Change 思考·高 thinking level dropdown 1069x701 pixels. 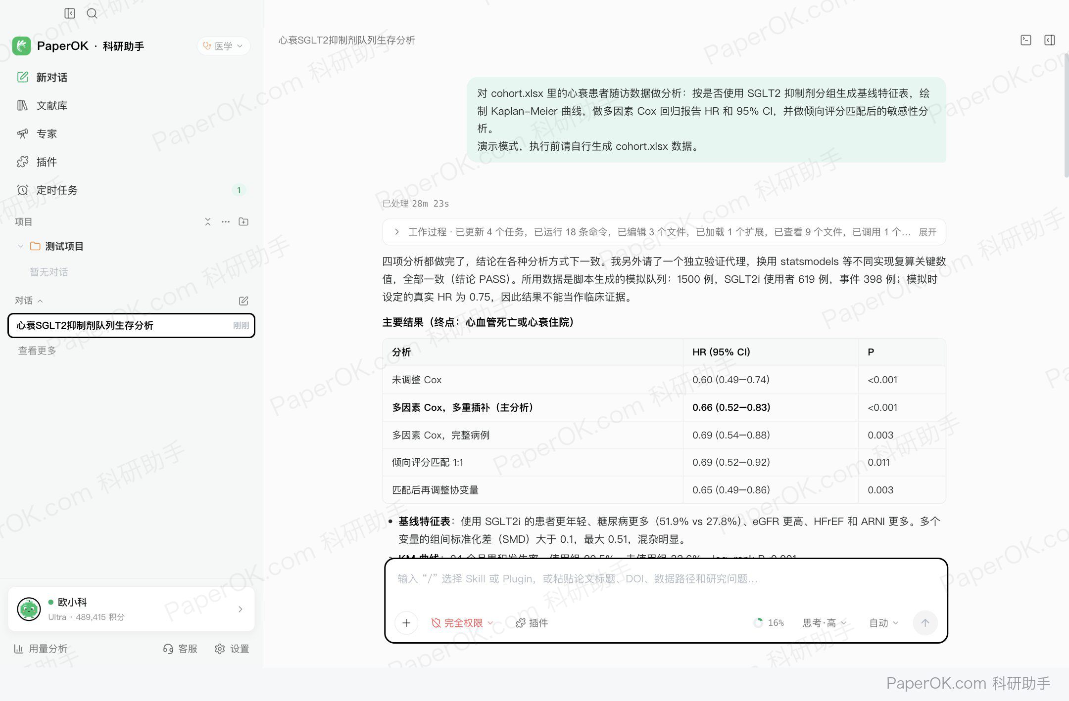click(825, 623)
